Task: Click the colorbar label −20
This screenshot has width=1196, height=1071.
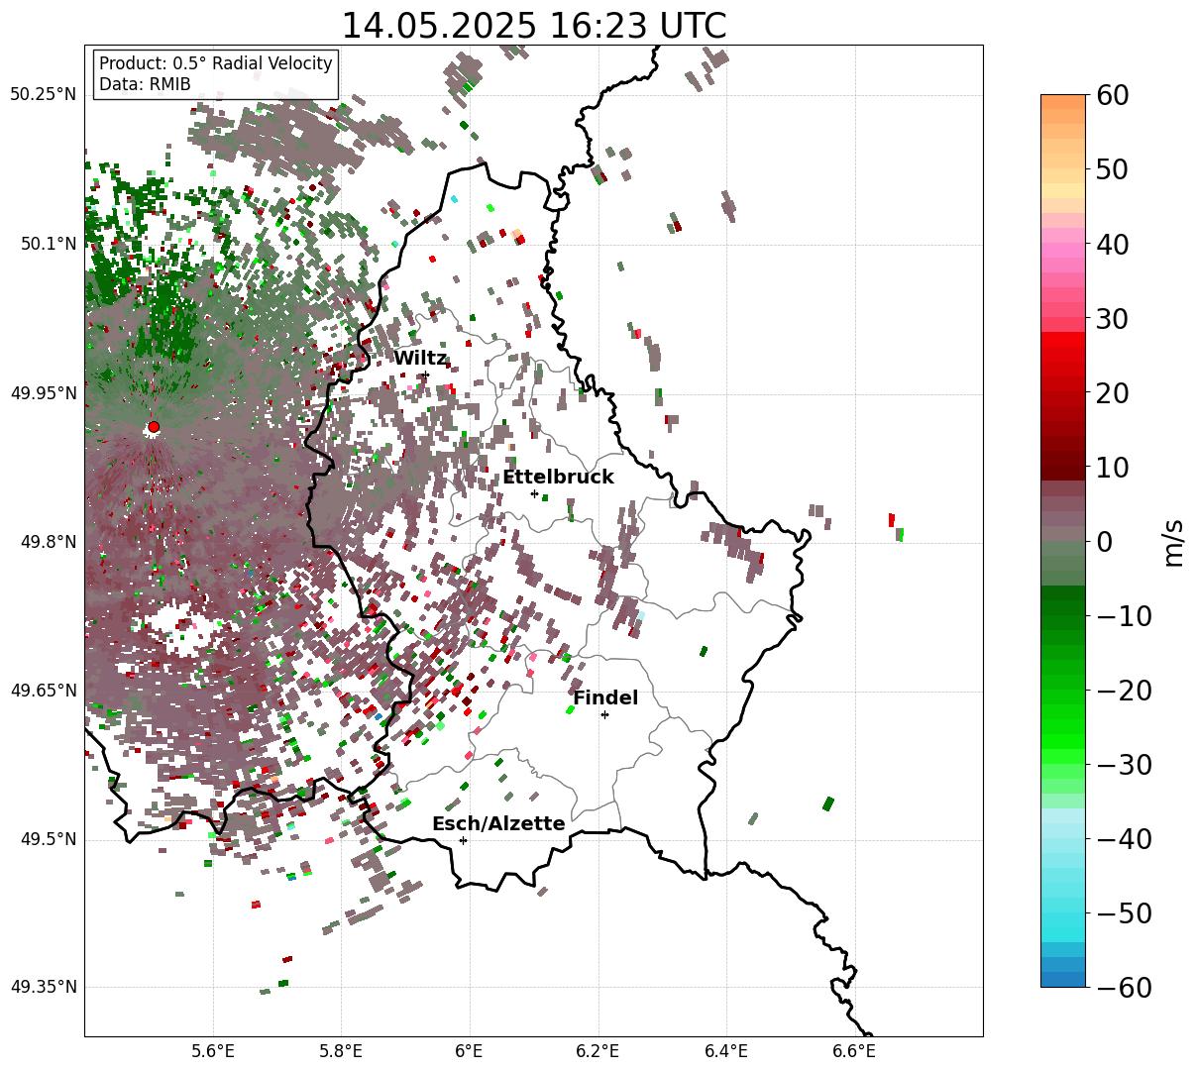Action: [x=1124, y=691]
